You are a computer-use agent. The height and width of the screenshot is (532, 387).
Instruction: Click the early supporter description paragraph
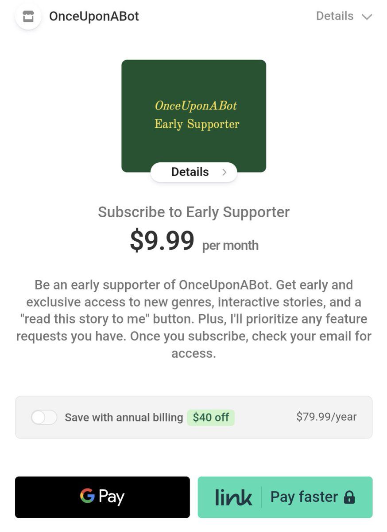[194, 319]
